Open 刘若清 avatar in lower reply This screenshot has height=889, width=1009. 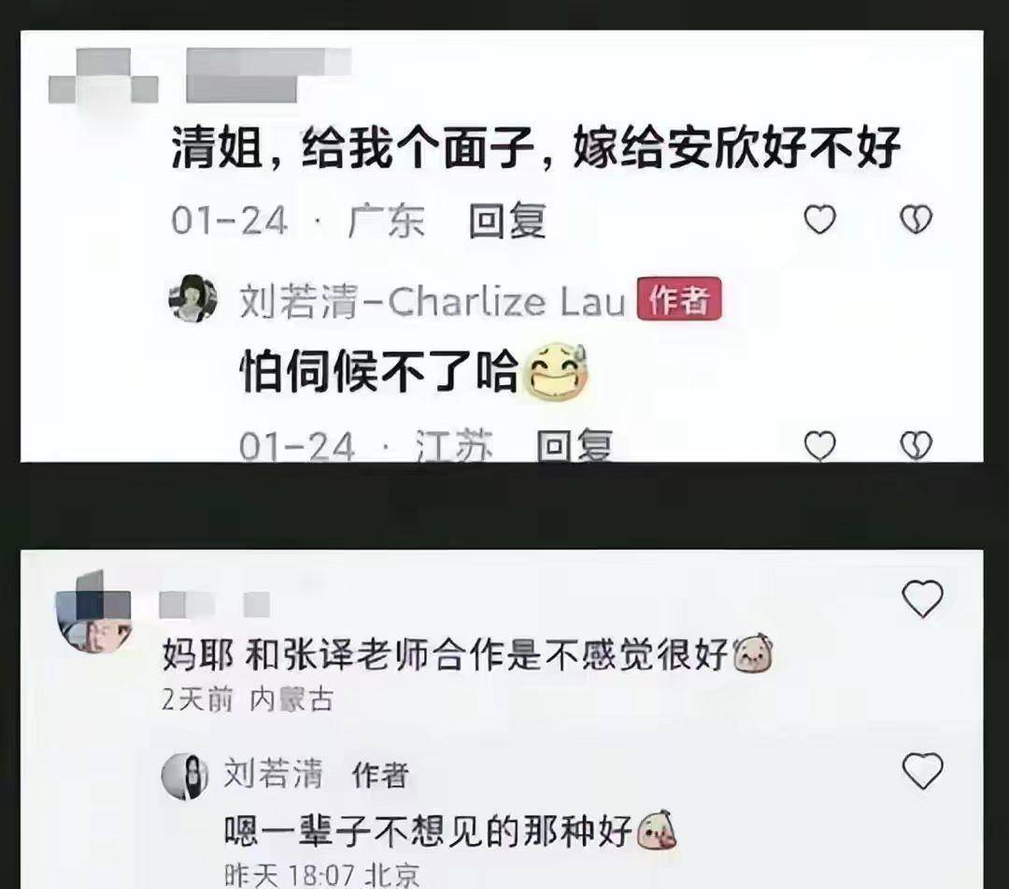point(185,776)
